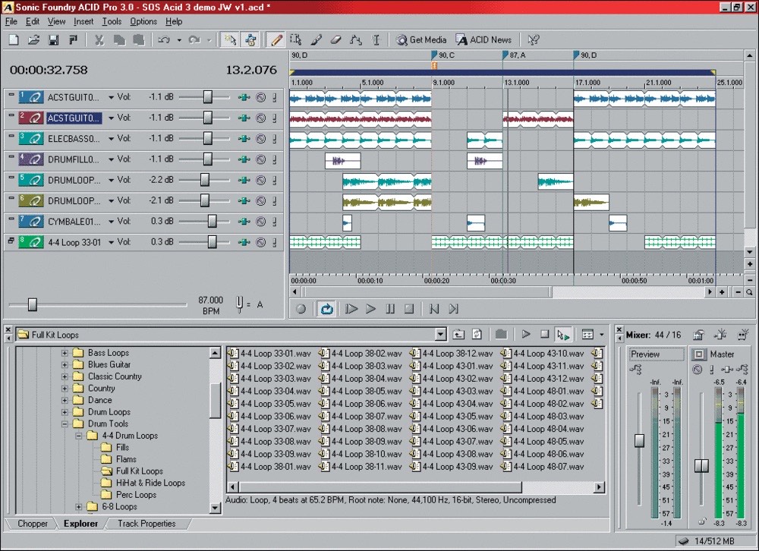
Task: Mute the ELECBASS0 track
Action: pos(261,139)
